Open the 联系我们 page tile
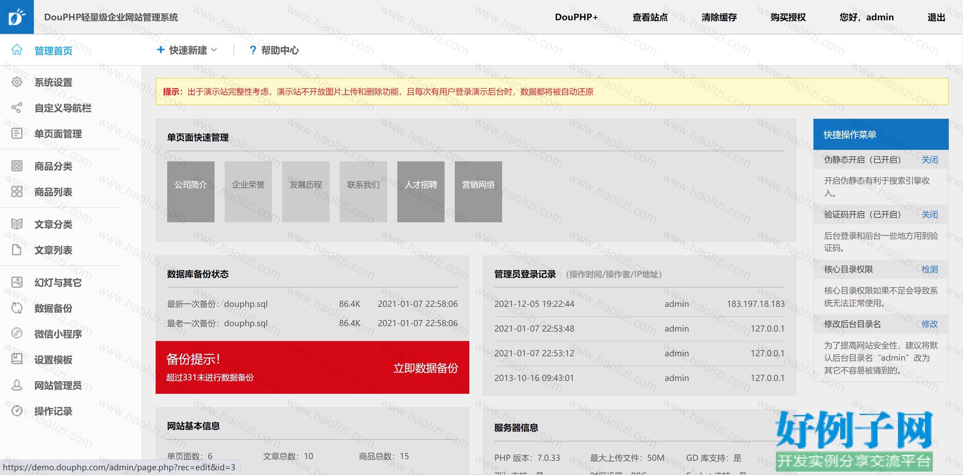Screen dimensions: 963x475 (363, 192)
